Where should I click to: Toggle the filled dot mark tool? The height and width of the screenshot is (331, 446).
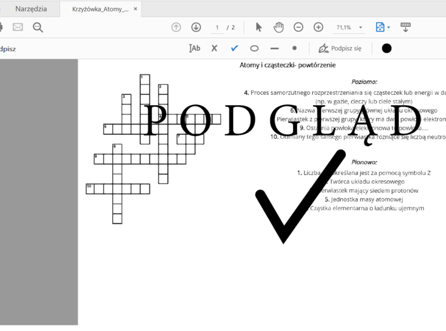click(x=294, y=48)
